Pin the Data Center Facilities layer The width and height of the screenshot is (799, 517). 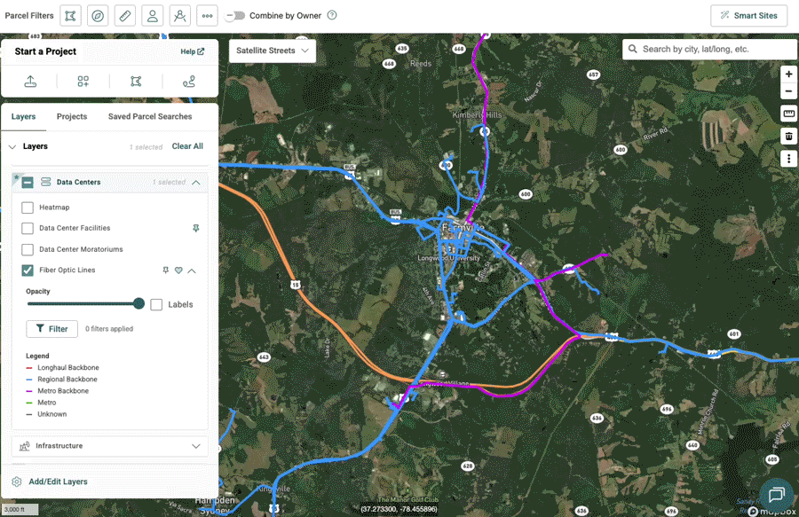(195, 229)
